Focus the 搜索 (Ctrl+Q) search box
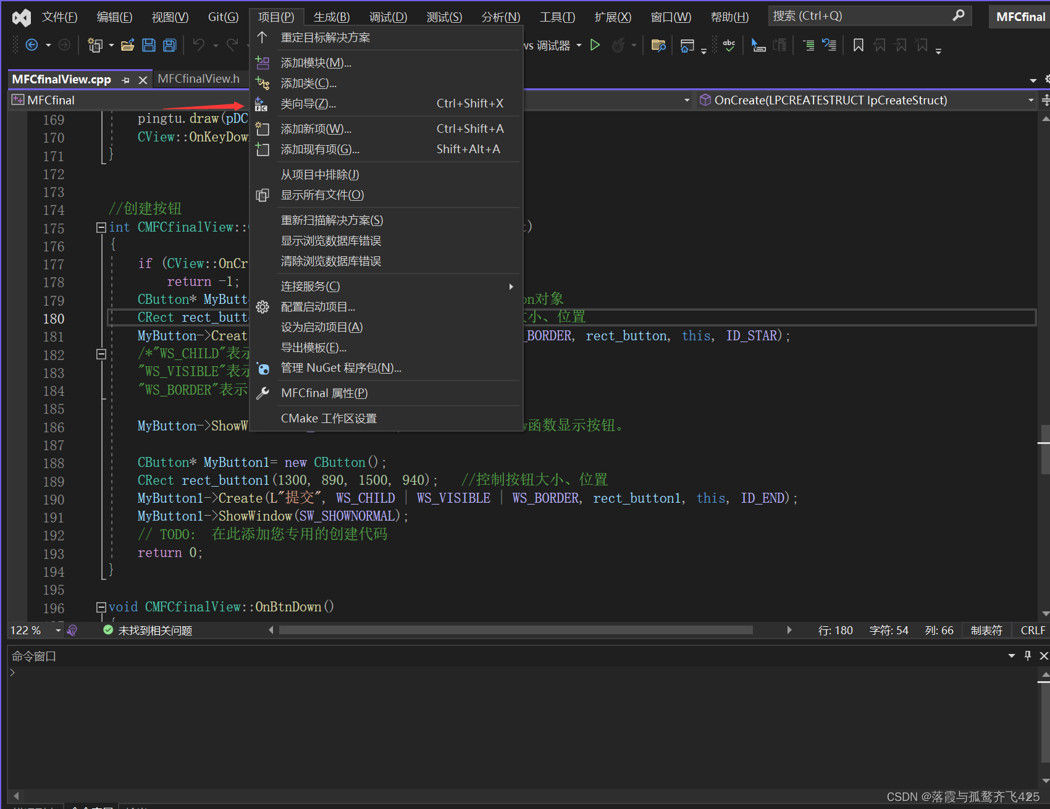The image size is (1050, 809). pos(870,16)
